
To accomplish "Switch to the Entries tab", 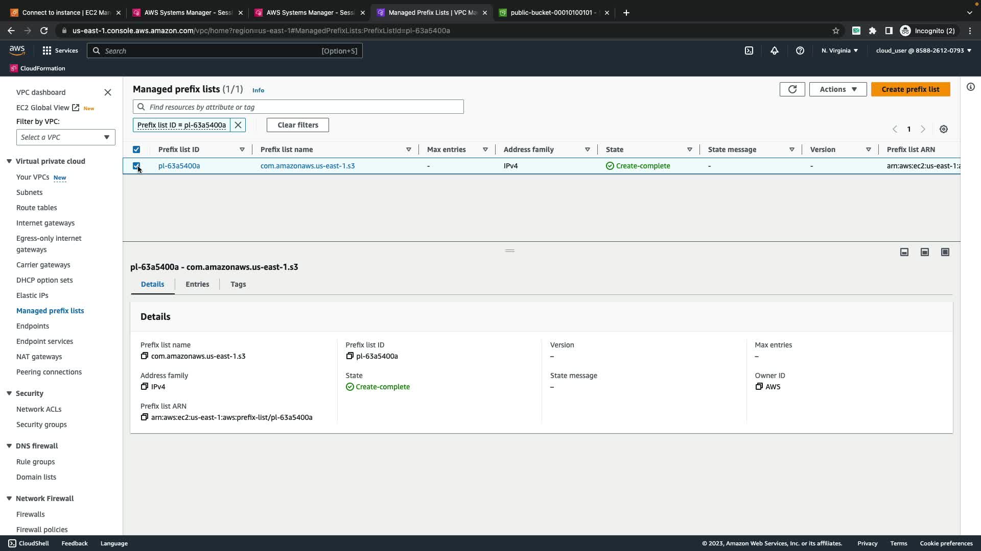I will point(197,284).
